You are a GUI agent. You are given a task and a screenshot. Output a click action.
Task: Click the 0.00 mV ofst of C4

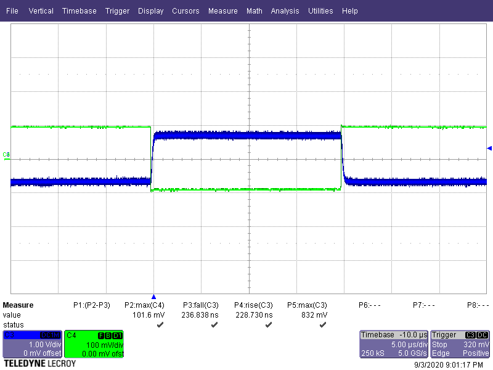pos(103,353)
